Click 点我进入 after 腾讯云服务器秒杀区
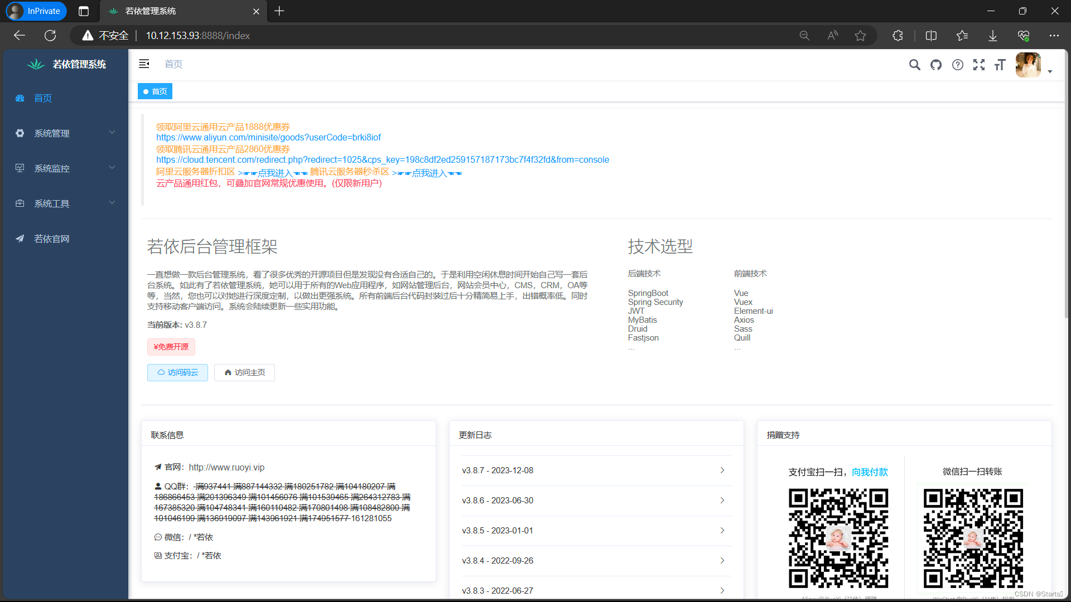1071x602 pixels. click(x=427, y=173)
